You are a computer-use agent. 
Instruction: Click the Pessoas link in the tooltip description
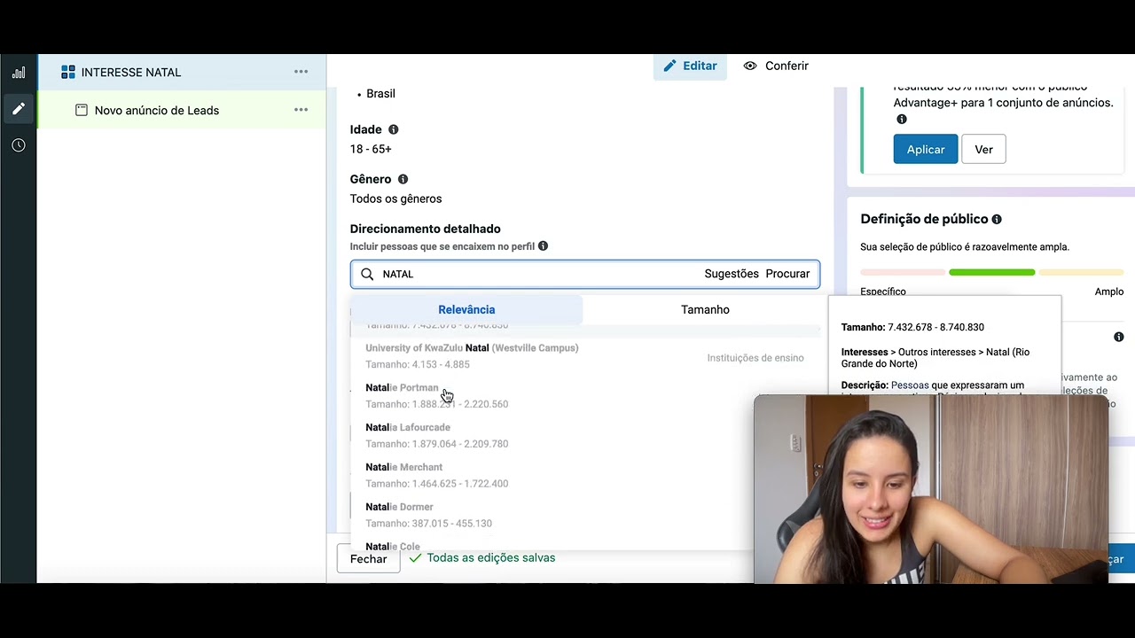[x=910, y=385]
